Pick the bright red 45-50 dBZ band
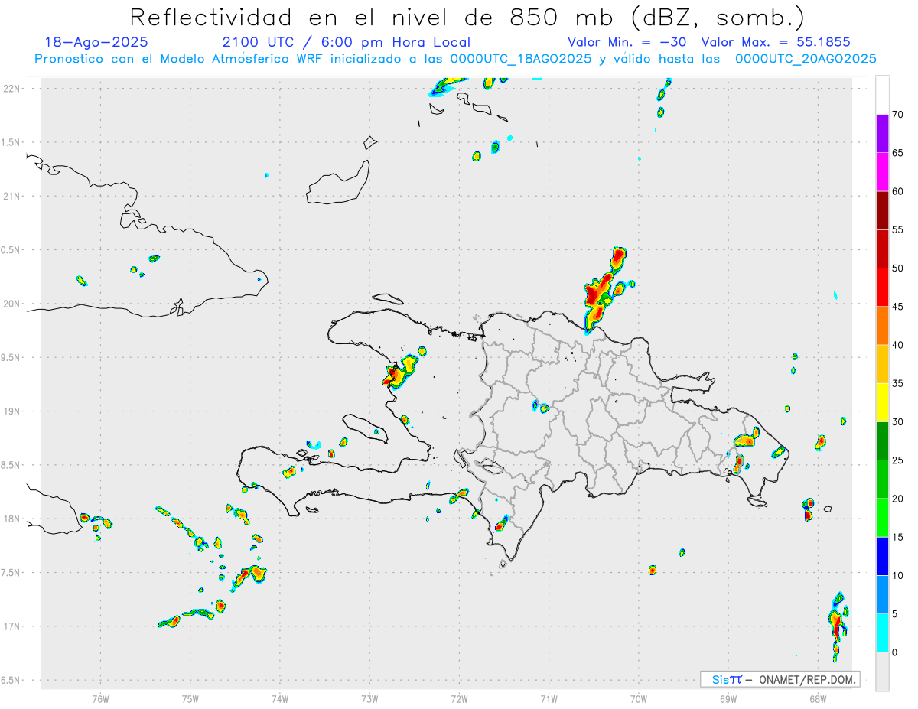This screenshot has height=709, width=918. [882, 287]
